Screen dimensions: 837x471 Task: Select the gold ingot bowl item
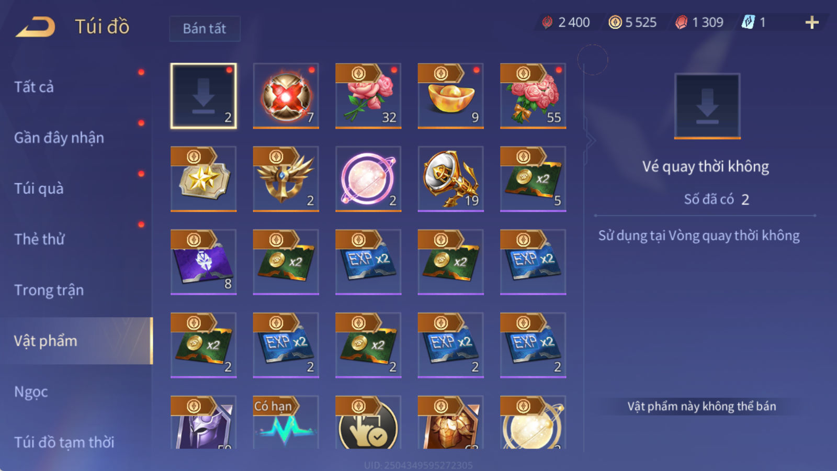pos(450,96)
